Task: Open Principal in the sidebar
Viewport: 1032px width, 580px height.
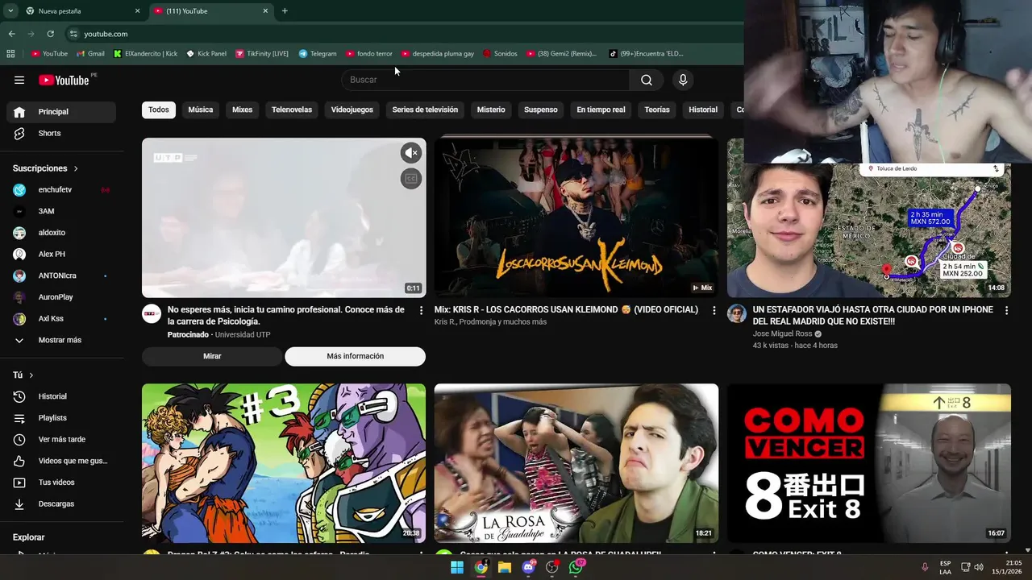Action: (x=61, y=112)
